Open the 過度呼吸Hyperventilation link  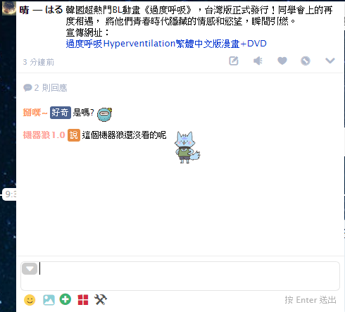tap(166, 44)
